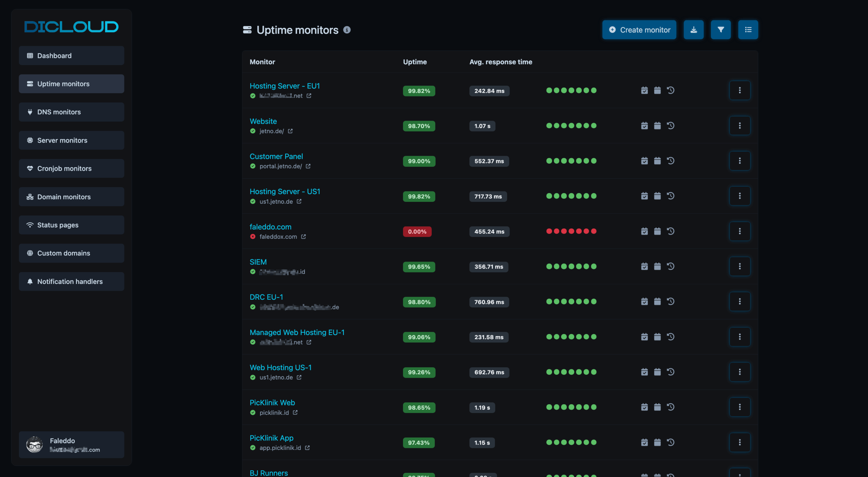Open the PicKlinik App monitor link
The height and width of the screenshot is (477, 868).
272,438
